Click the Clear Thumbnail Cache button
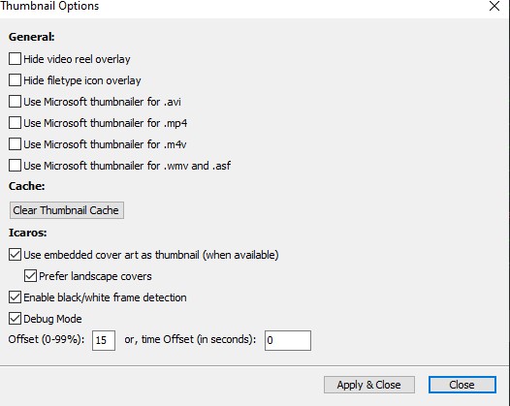The height and width of the screenshot is (406, 510). pos(67,210)
